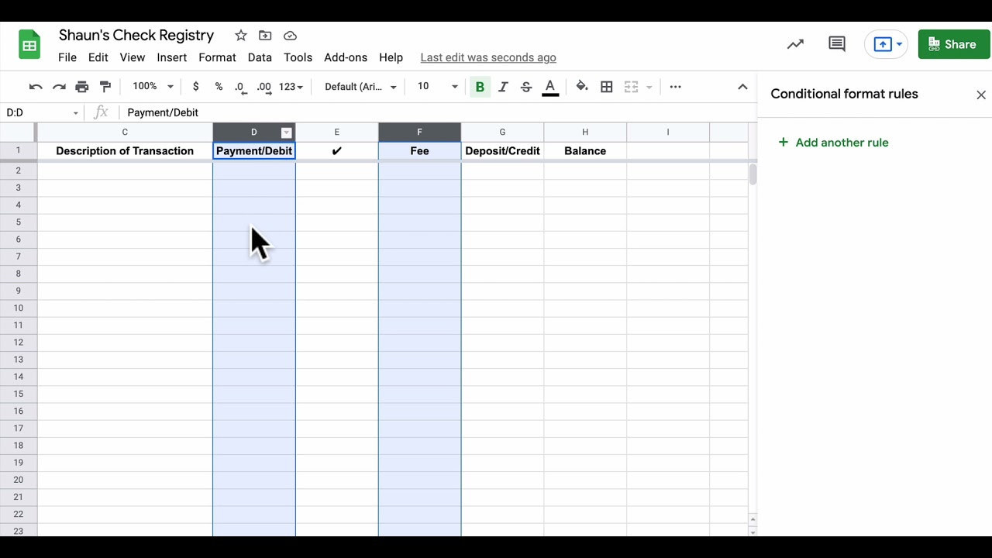Image resolution: width=992 pixels, height=558 pixels.
Task: Select column C header
Action: pyautogui.click(x=125, y=132)
